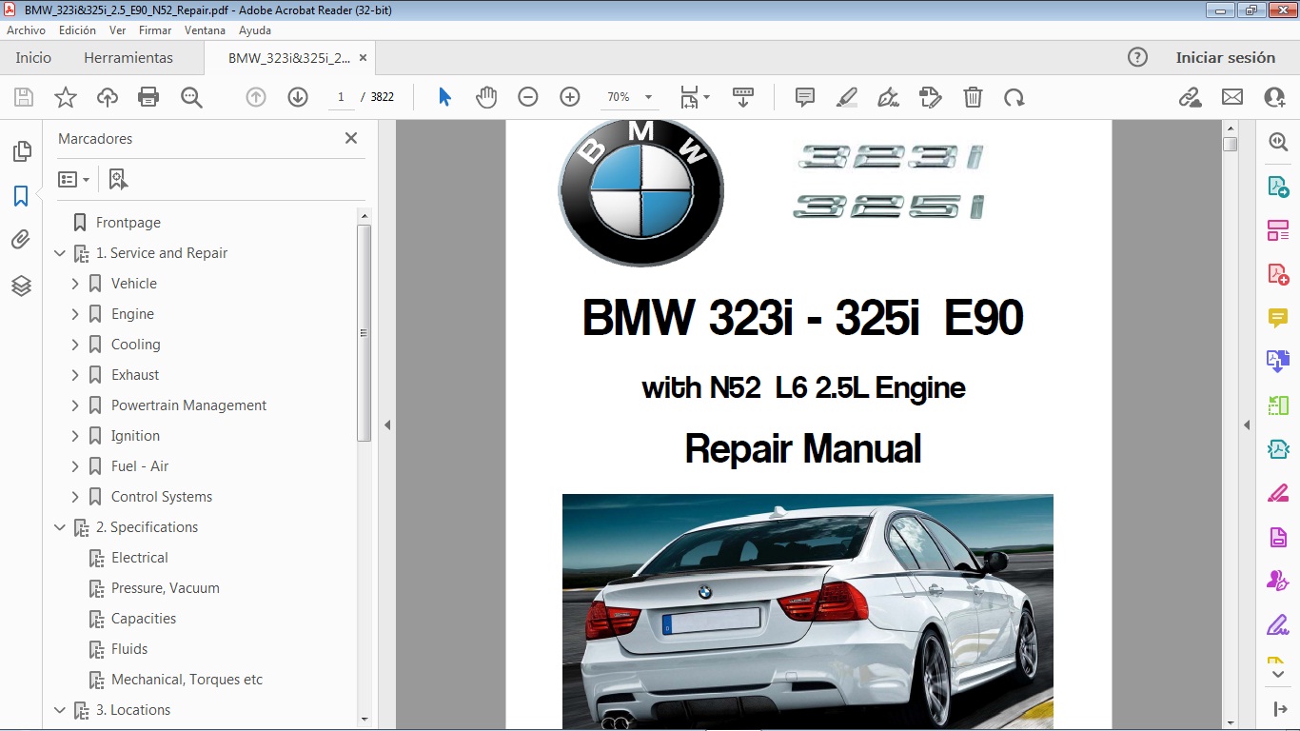Switch to the Inicio tab

pos(33,57)
